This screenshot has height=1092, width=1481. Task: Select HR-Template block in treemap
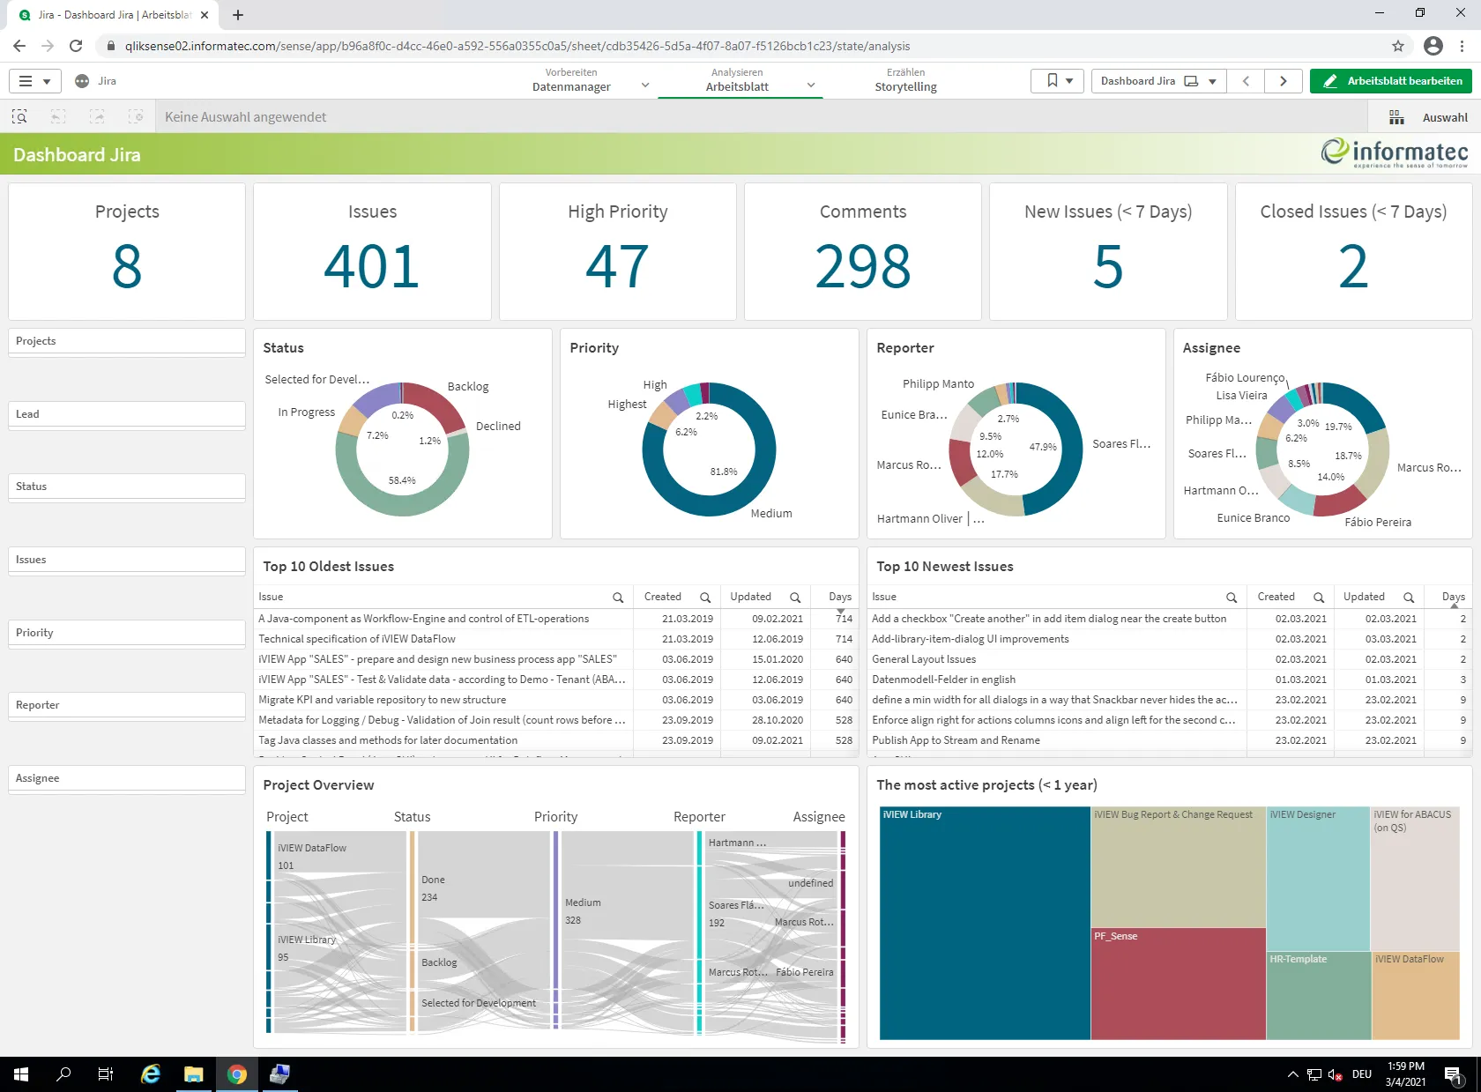coord(1319,996)
